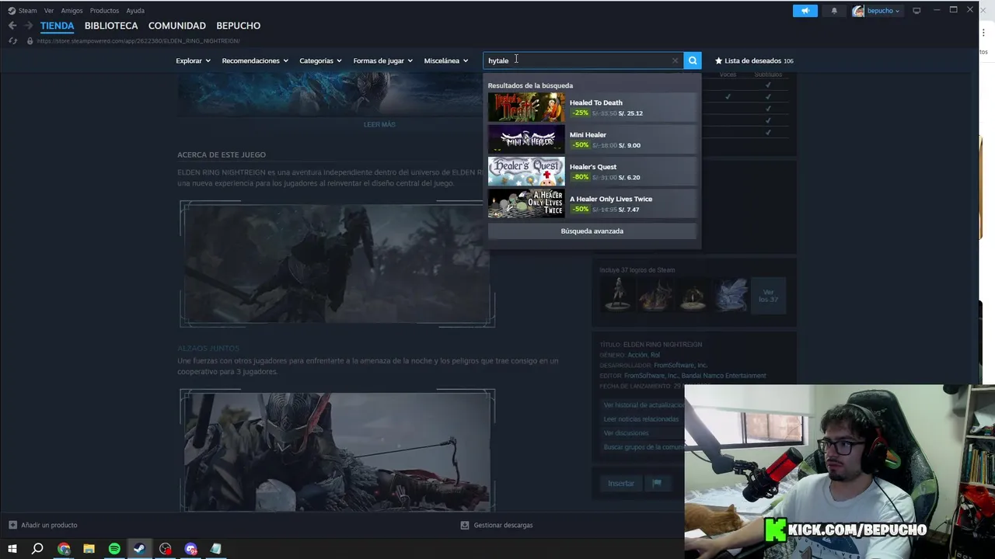Open the Productos menu
The width and height of the screenshot is (995, 559).
(x=104, y=11)
